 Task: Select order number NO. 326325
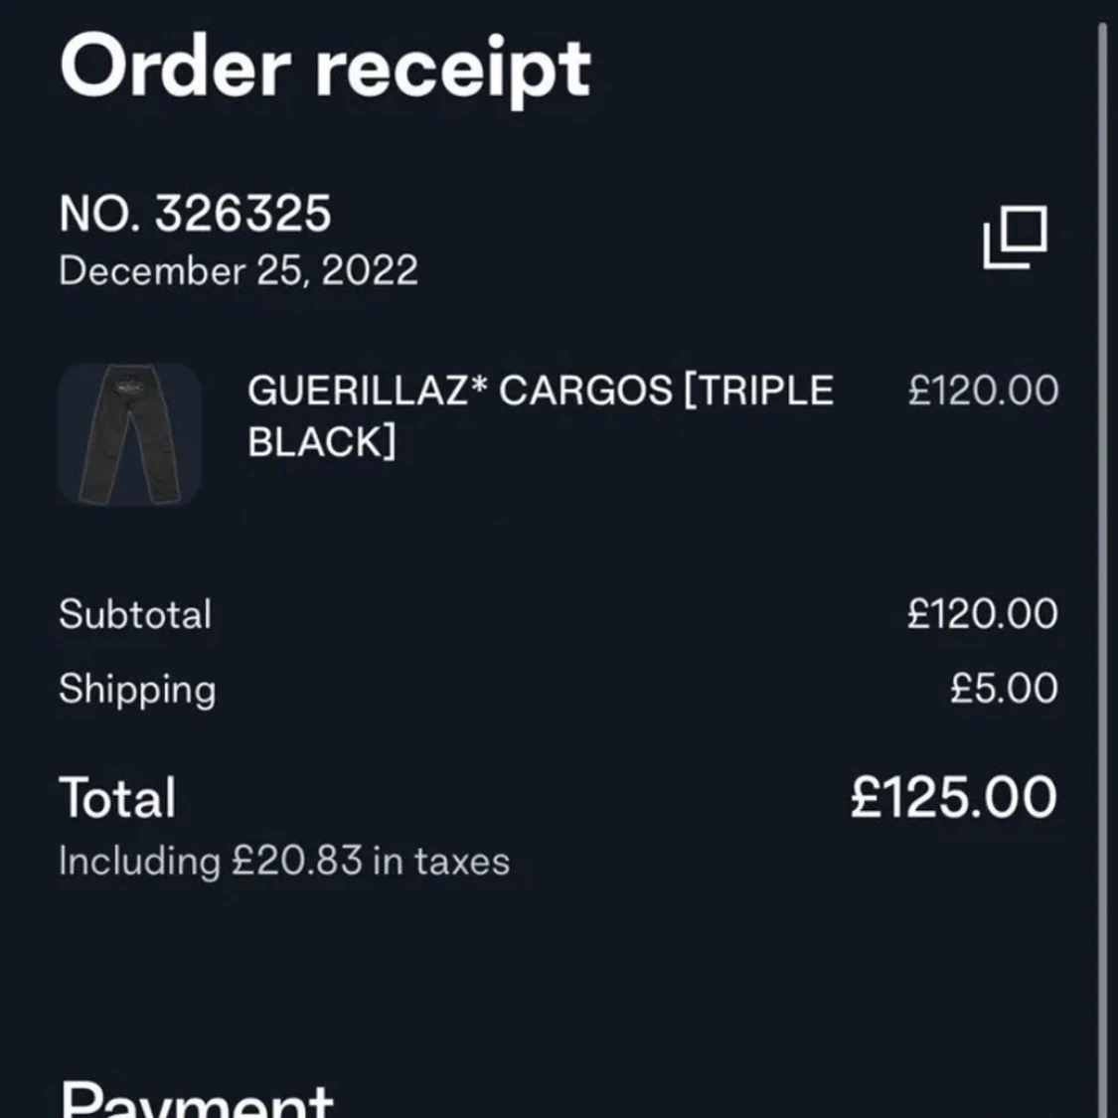[195, 214]
